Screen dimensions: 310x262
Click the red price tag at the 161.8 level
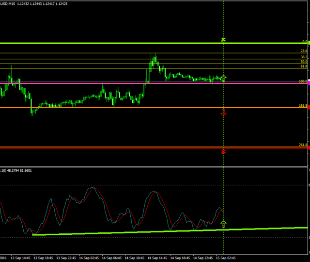(x=308, y=107)
